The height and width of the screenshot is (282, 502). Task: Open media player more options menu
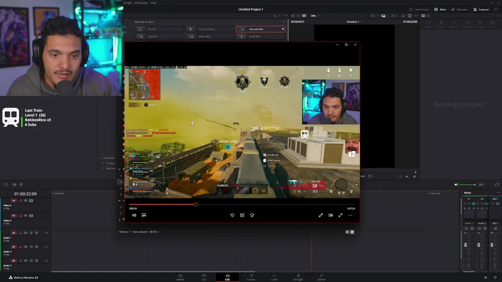(x=350, y=215)
